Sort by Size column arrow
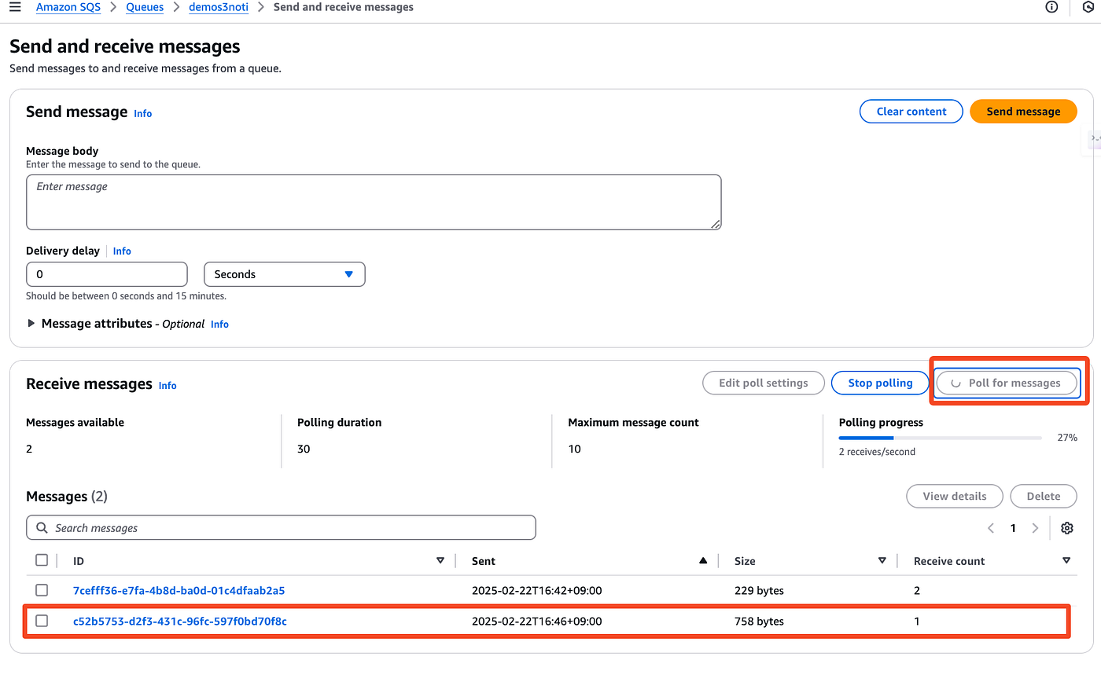Screen dimensions: 1101x686 882,561
